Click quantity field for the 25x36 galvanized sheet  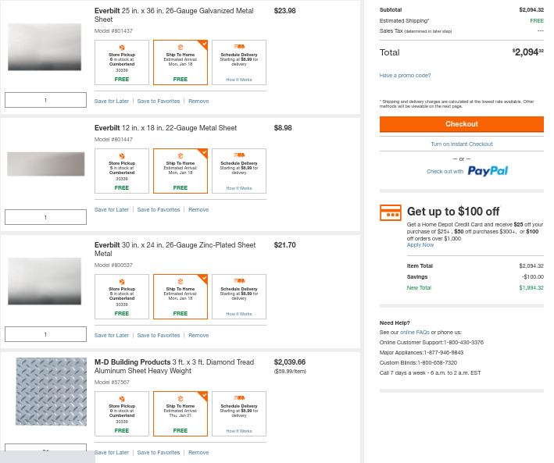[45, 100]
